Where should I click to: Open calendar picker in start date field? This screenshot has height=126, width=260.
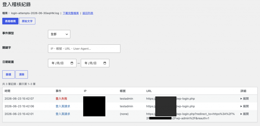coord(72,63)
